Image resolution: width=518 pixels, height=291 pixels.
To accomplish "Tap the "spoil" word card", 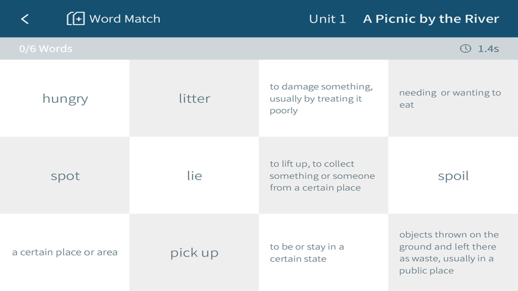I will pos(453,175).
